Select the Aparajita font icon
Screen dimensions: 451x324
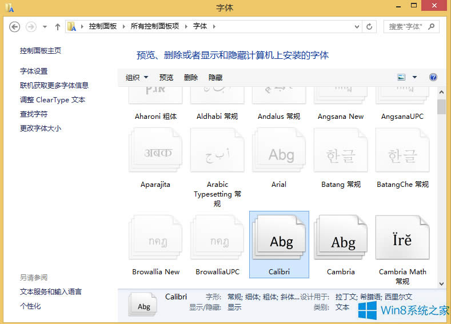155,150
